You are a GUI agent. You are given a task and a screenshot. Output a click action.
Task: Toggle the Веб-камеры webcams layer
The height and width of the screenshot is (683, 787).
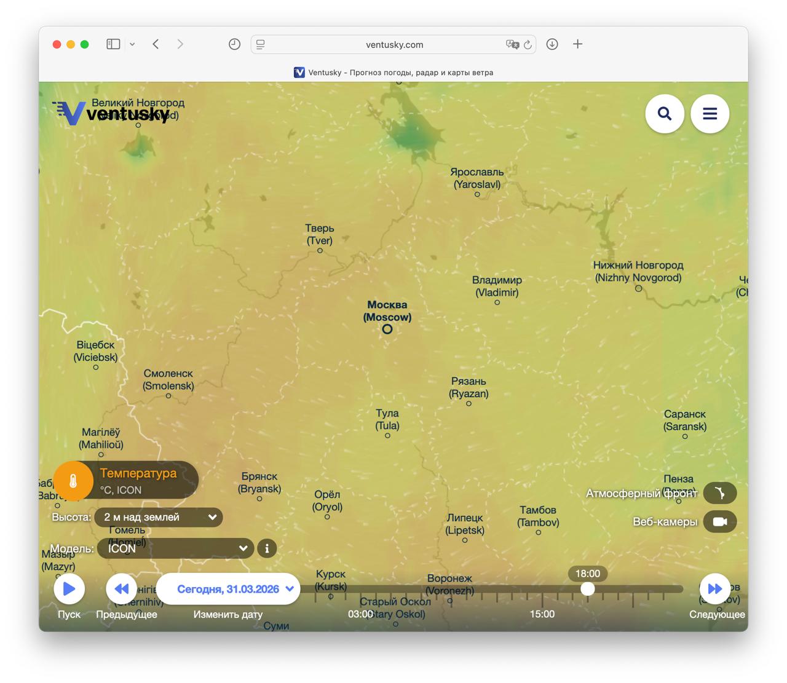tap(719, 522)
